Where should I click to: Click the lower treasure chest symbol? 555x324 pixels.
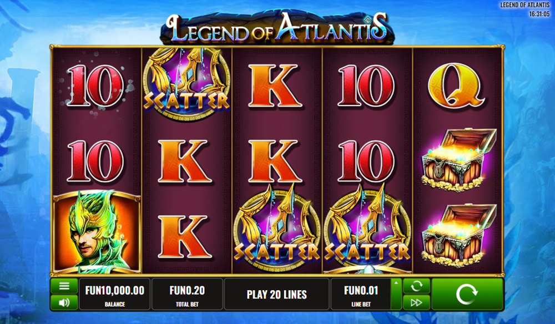[x=459, y=235]
